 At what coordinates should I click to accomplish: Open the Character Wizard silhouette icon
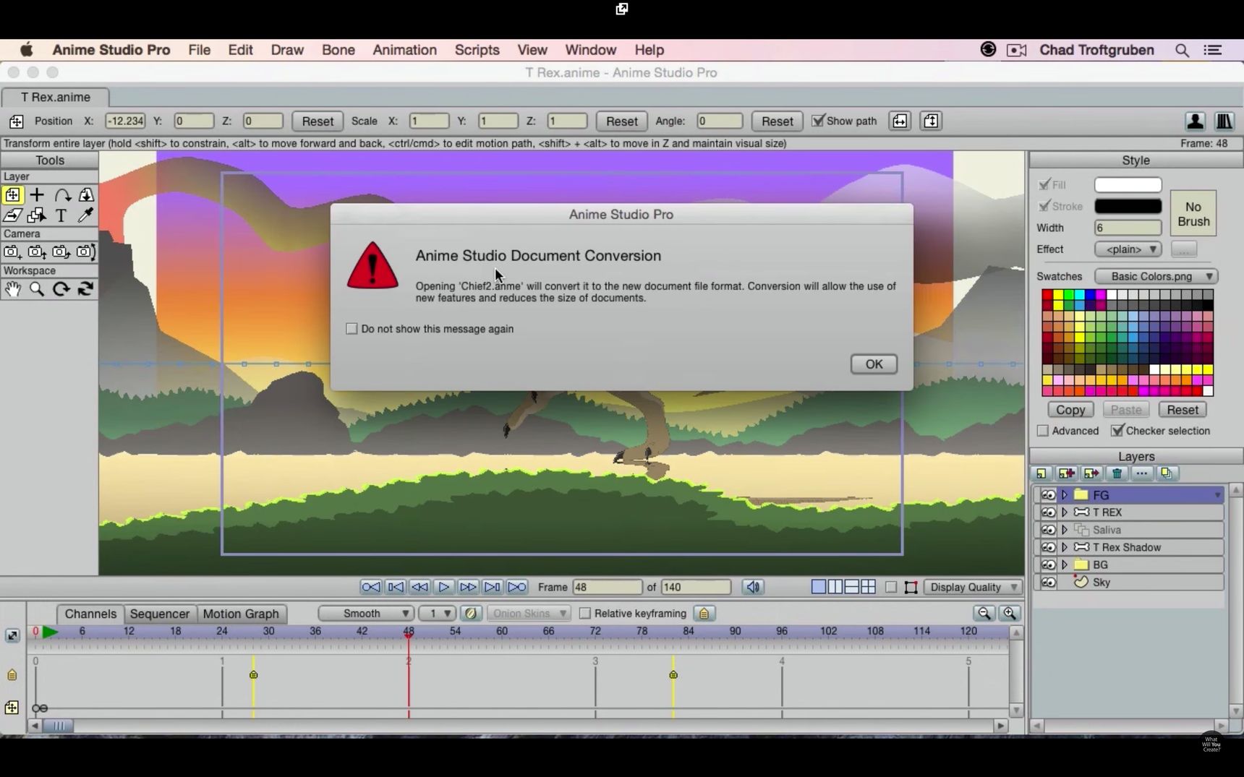pos(1195,121)
